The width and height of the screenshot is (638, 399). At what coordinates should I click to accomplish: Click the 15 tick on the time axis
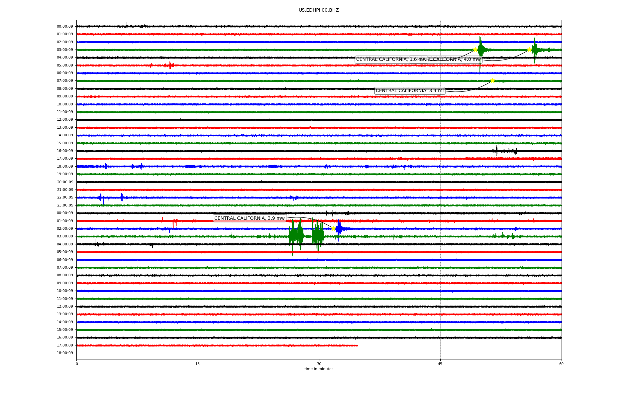click(x=198, y=364)
